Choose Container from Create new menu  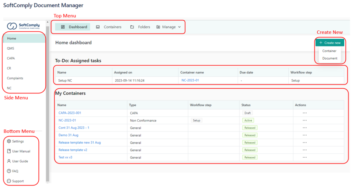tap(329, 51)
